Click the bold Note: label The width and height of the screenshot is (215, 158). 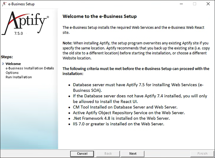(x=67, y=43)
